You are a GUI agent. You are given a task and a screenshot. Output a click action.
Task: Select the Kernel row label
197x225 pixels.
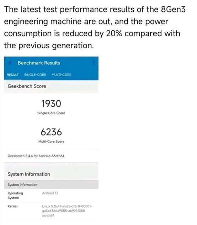click(12, 207)
